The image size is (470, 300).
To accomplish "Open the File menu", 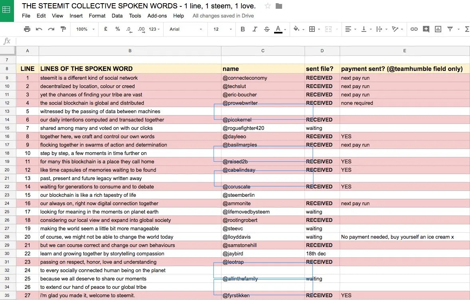I will 26,16.
